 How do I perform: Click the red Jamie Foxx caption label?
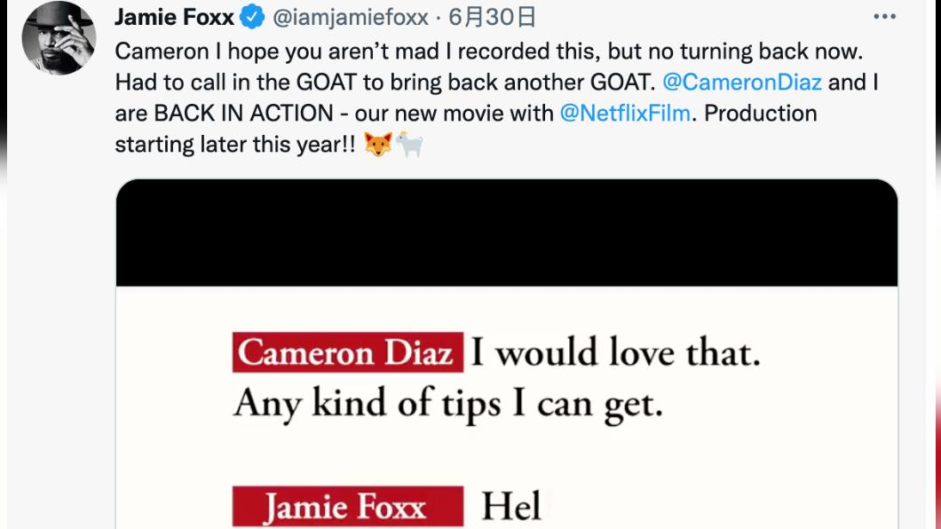348,506
